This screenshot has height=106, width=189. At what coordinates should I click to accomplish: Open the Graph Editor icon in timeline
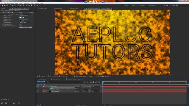99,82
